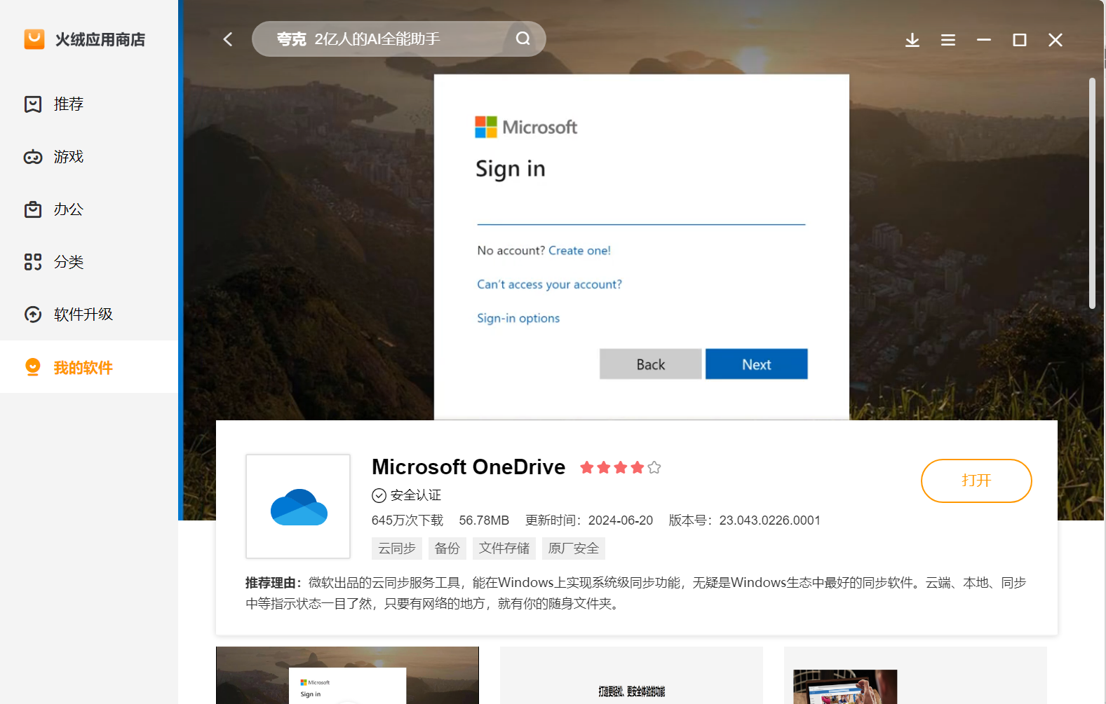Select the 备份 tag
Screen dimensions: 1106x704
pos(447,548)
